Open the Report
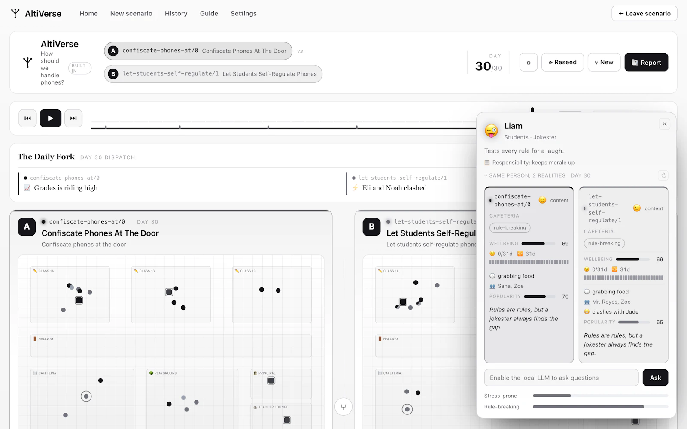 pos(646,62)
